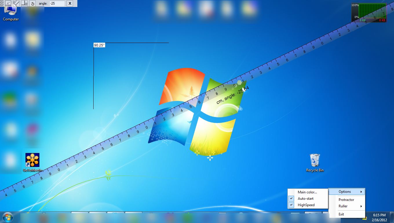The height and width of the screenshot is (223, 394).
Task: Click the network meter gadget graph
Action: click(373, 11)
